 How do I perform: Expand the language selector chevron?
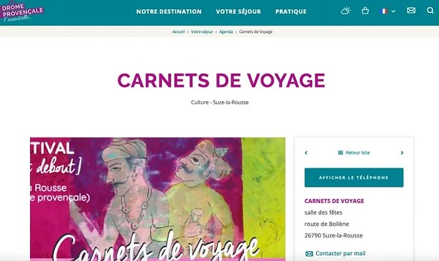(393, 12)
